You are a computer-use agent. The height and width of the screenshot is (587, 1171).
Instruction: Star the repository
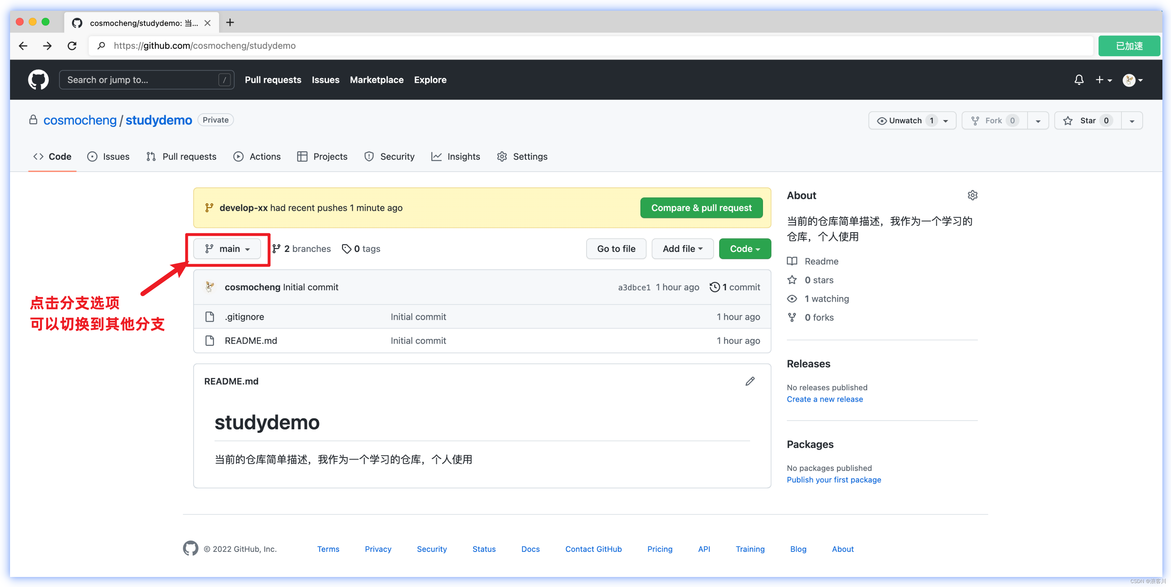click(x=1087, y=120)
